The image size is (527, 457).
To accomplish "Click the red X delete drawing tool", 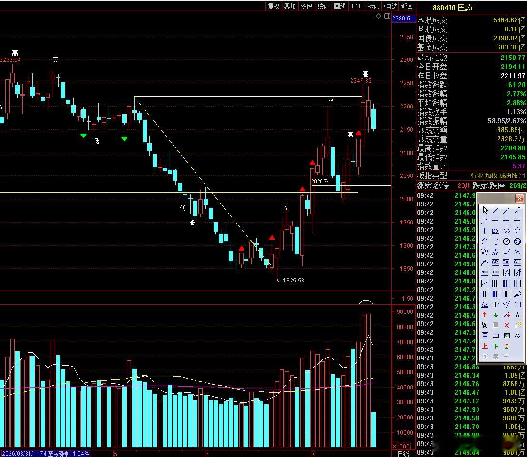I will pos(507,325).
